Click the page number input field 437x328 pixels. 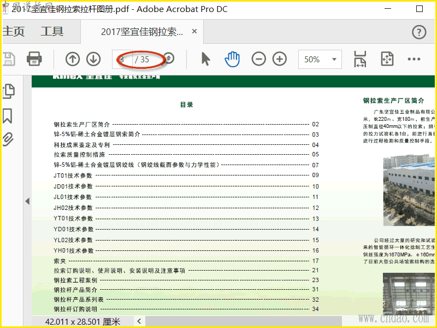(x=122, y=59)
